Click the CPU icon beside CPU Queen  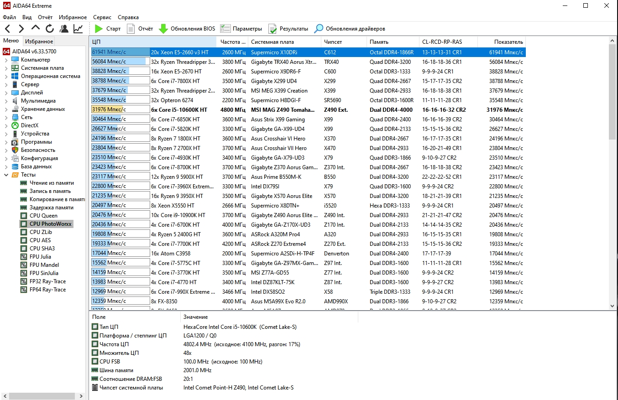tap(24, 216)
